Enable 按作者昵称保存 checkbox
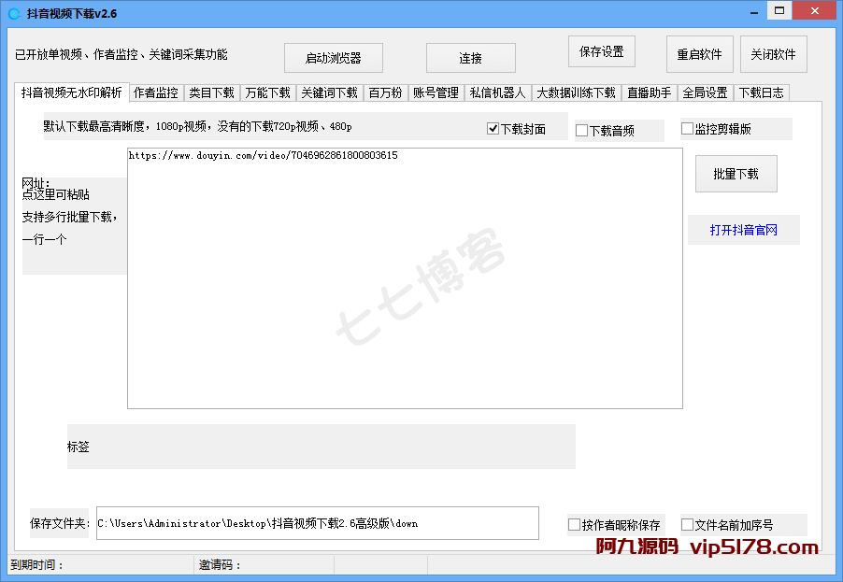 click(574, 524)
